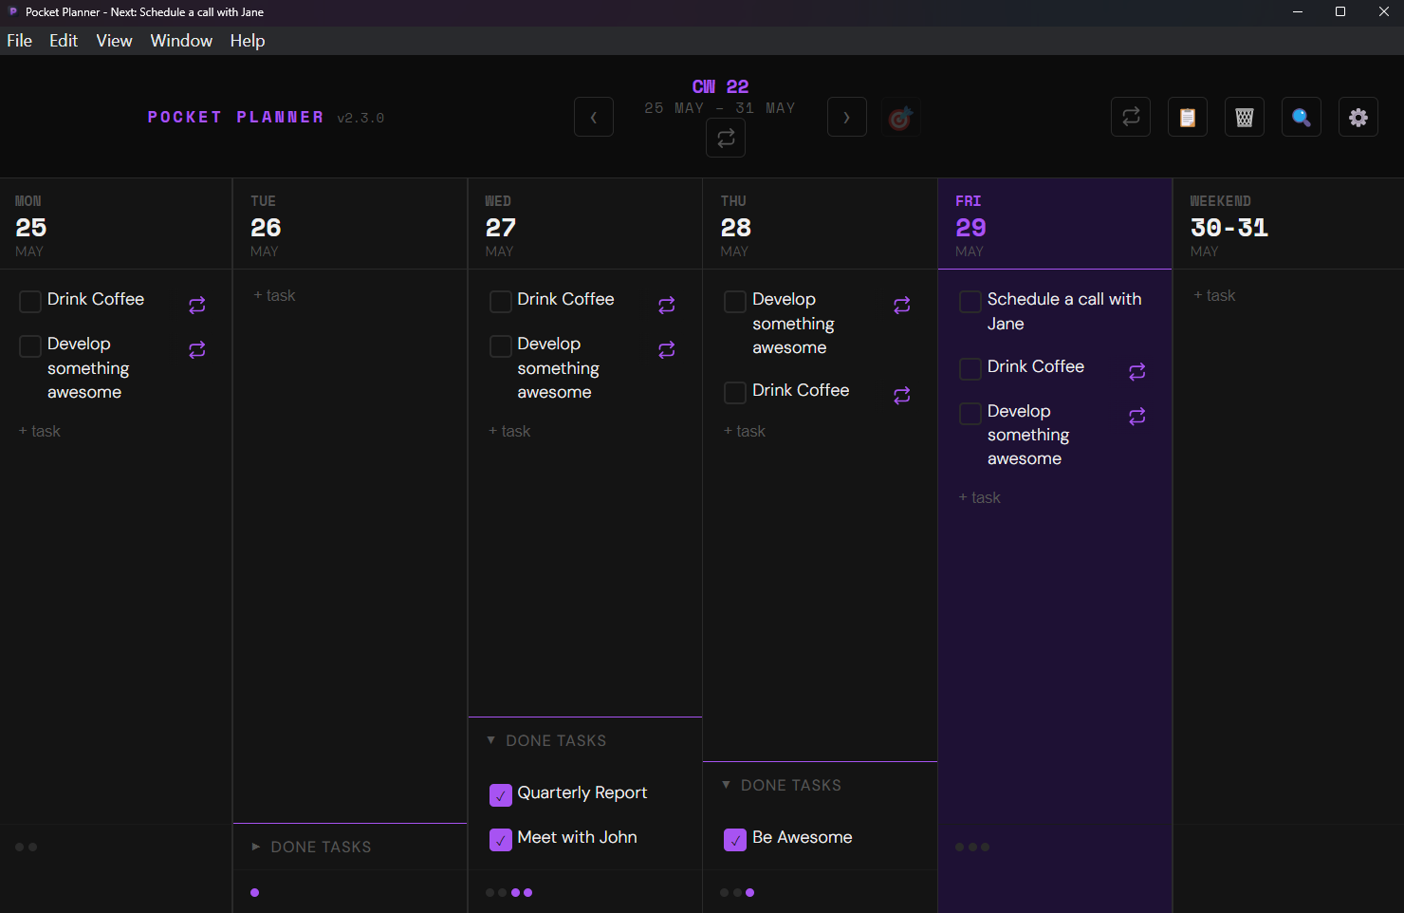The image size is (1404, 913).
Task: Open the View menu
Action: (114, 41)
